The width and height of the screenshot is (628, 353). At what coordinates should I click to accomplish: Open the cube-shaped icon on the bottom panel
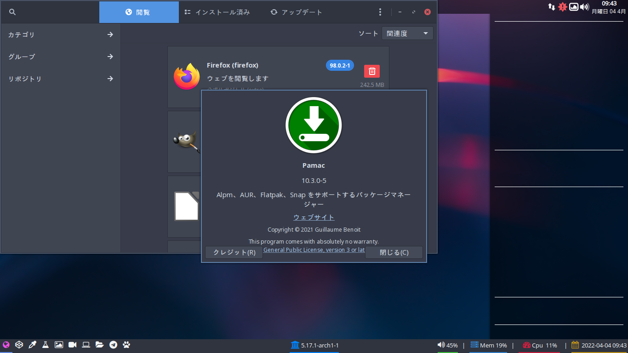tap(19, 344)
